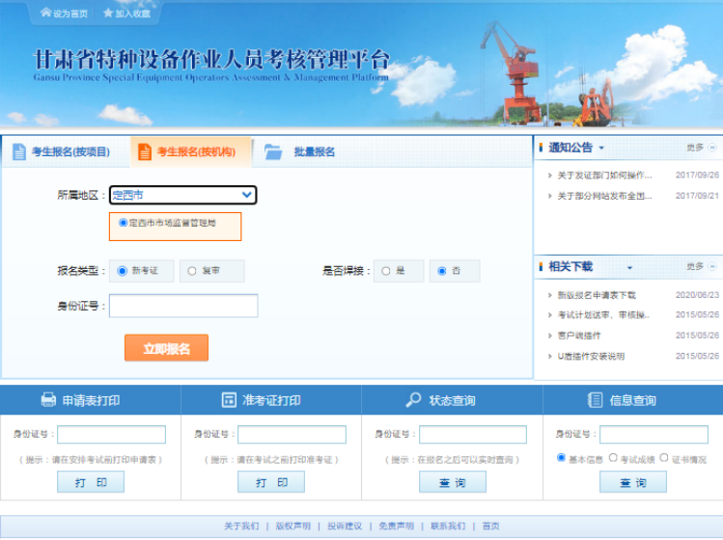Open the 新版报名申请表下载 link
Screen dimensions: 723x540
point(597,295)
